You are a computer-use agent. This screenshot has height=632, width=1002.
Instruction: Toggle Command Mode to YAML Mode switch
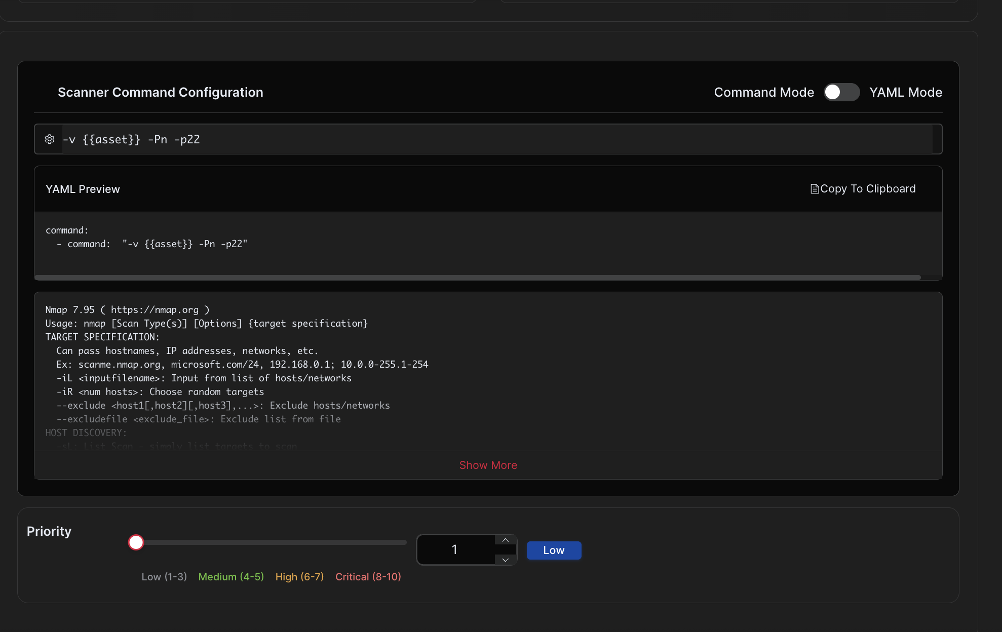click(x=841, y=92)
